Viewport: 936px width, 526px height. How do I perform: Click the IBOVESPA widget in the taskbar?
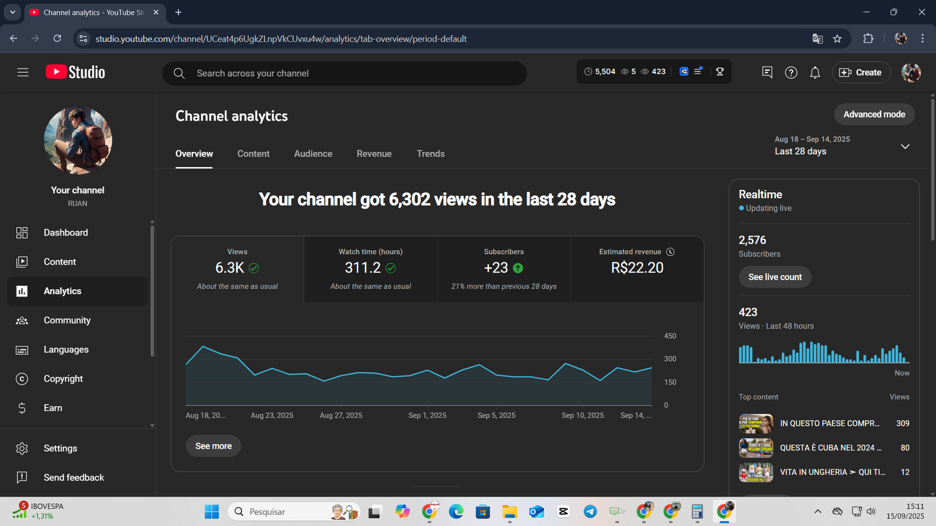(x=38, y=511)
